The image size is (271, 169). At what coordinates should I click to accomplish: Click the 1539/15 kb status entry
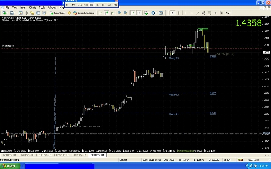[x=253, y=160]
